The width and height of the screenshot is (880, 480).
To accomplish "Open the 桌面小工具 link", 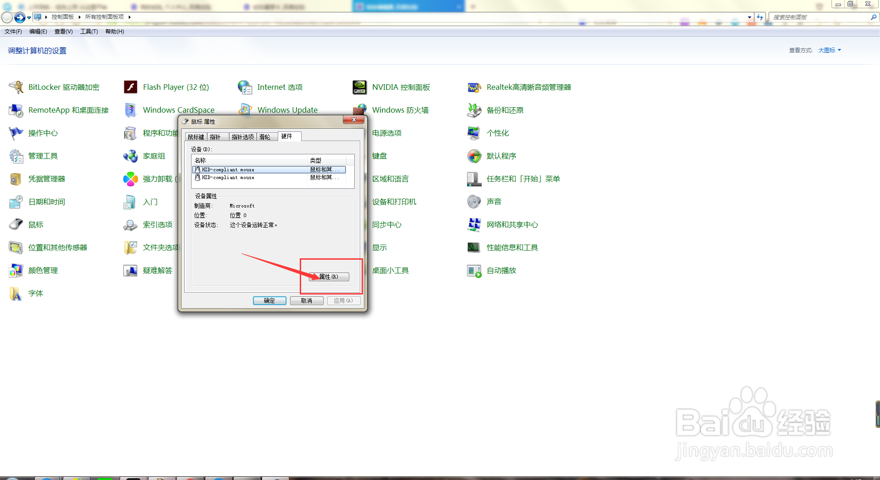I will [x=390, y=270].
